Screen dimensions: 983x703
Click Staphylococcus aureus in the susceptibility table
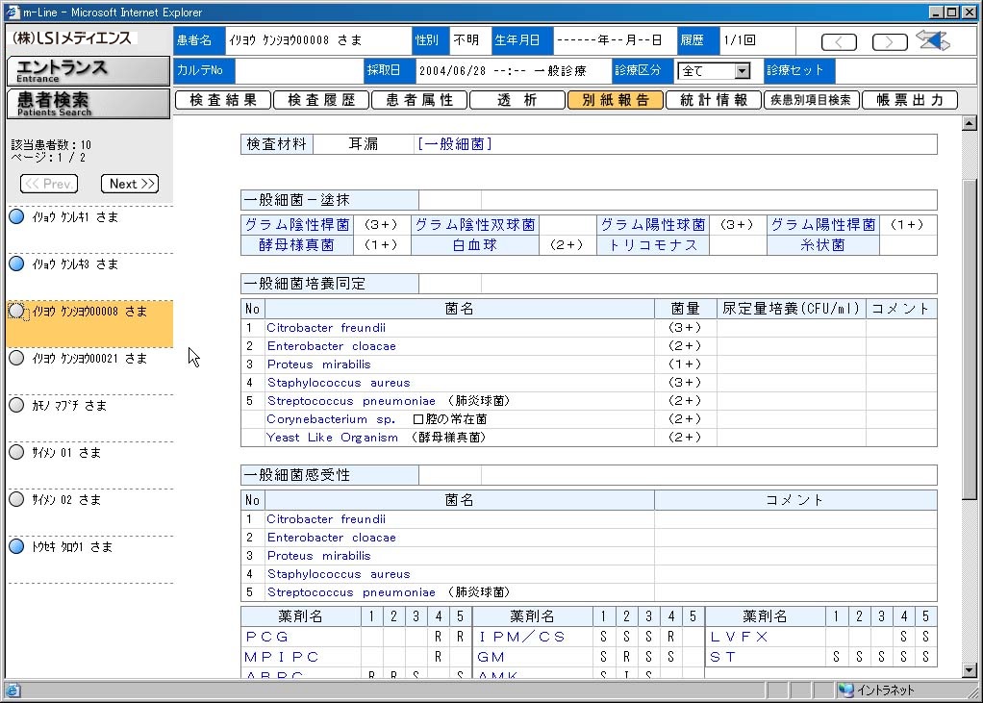coord(339,574)
